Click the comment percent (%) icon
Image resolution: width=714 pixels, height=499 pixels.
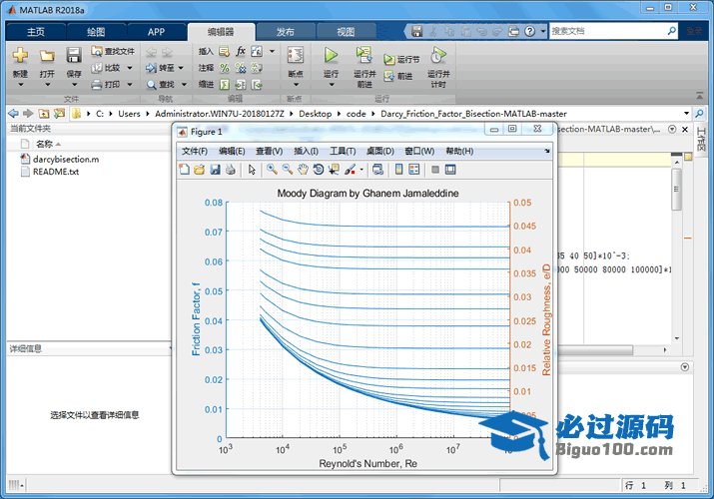pos(225,68)
